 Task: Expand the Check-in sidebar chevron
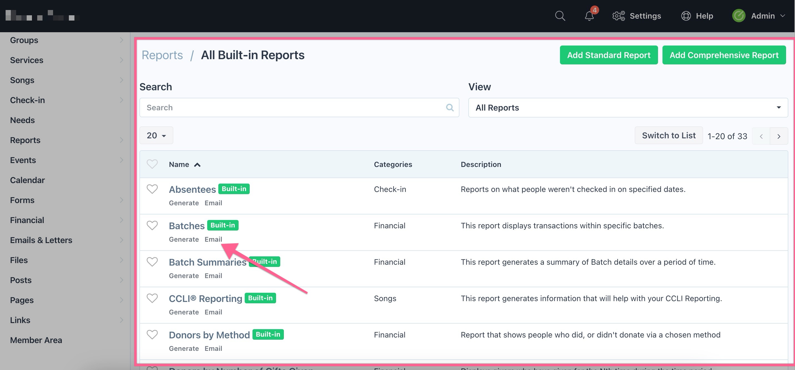[x=121, y=100]
